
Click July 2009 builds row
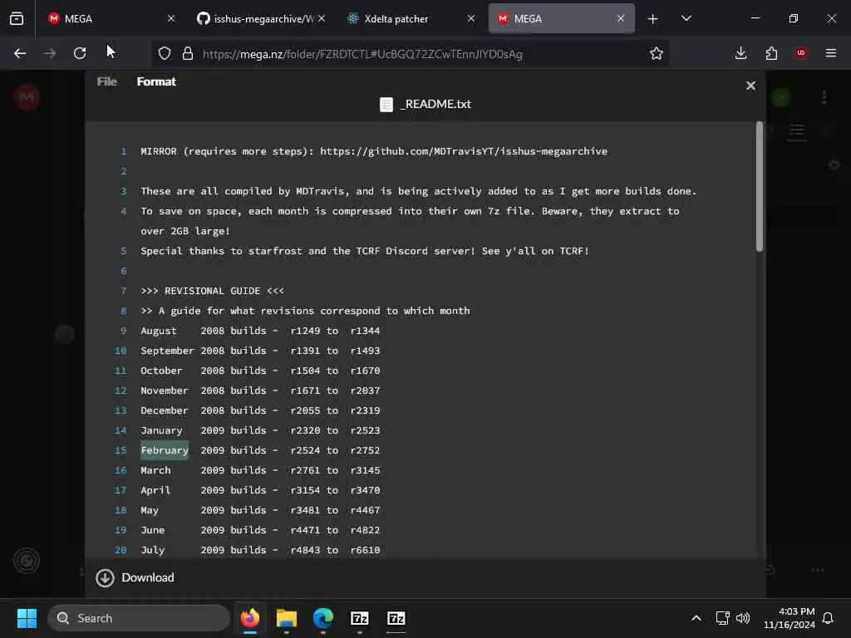pyautogui.click(x=260, y=550)
